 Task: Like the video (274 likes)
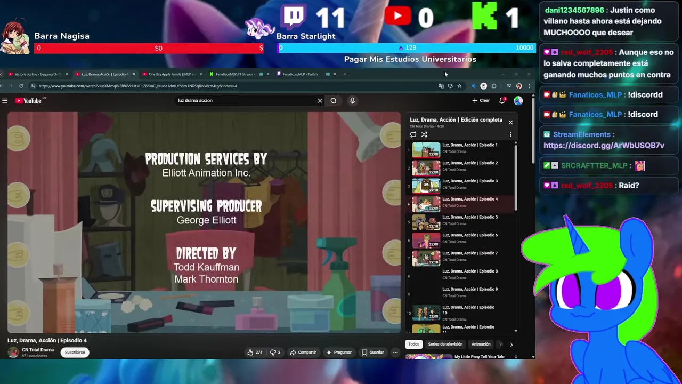[255, 353]
